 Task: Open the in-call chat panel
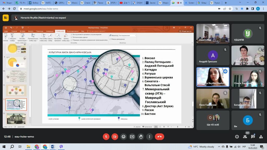(x=253, y=136)
